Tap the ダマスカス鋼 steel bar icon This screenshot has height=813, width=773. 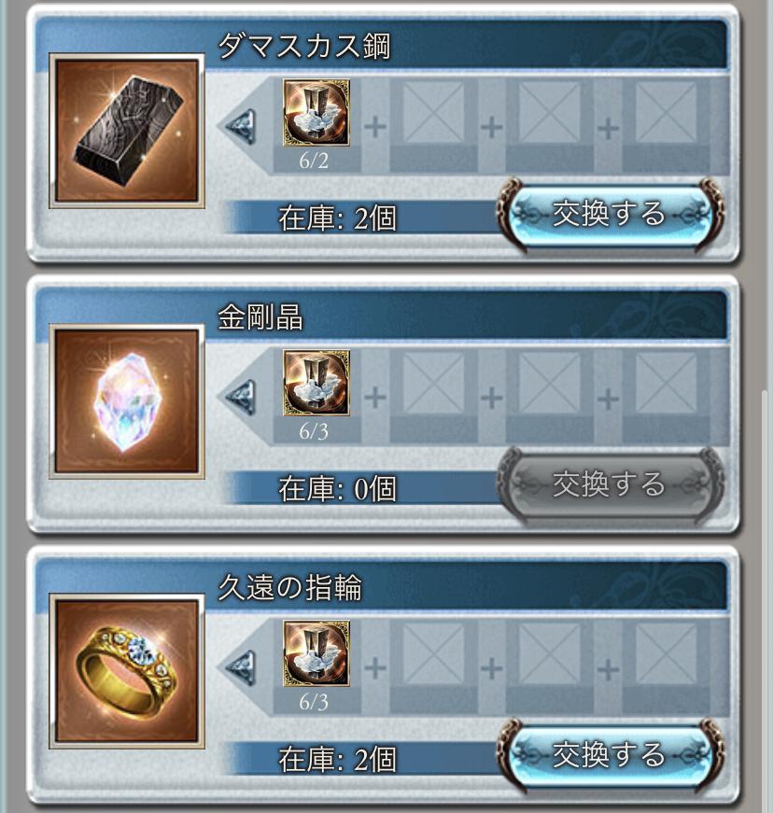(x=127, y=131)
